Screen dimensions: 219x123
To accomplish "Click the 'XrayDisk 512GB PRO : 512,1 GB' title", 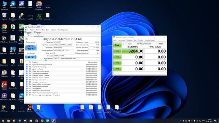I will tap(62, 39).
